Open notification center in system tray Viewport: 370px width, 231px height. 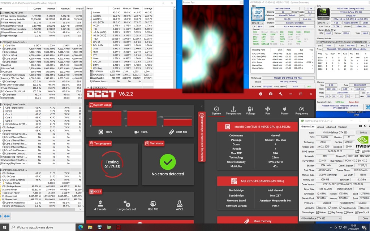pyautogui.click(x=364, y=227)
